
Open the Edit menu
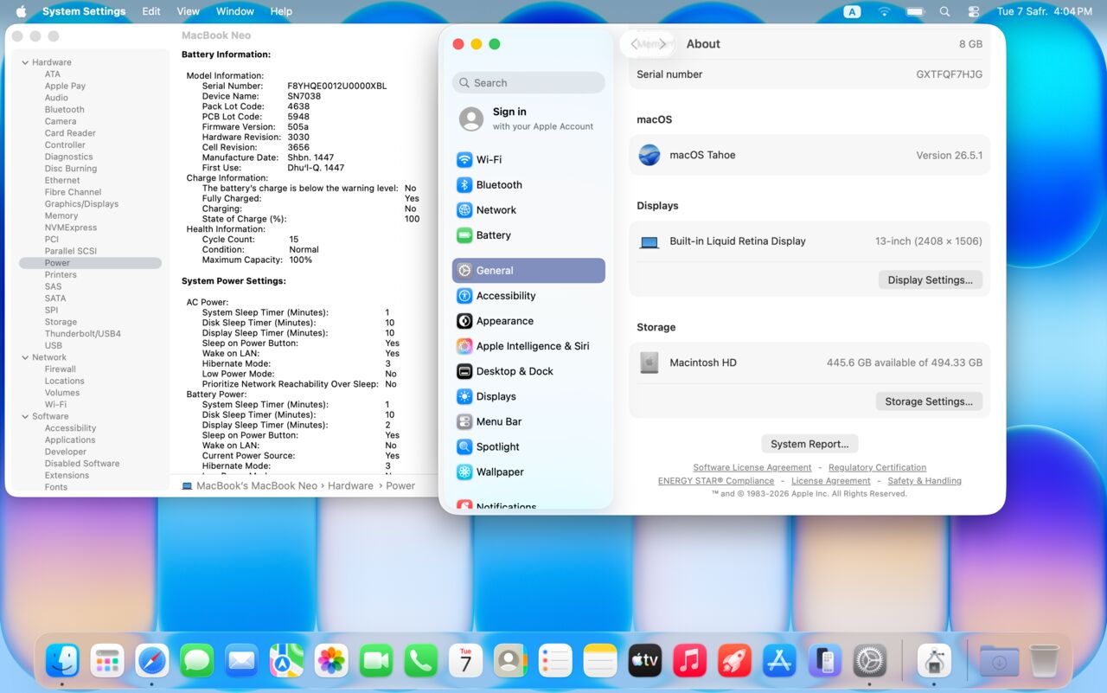(151, 11)
